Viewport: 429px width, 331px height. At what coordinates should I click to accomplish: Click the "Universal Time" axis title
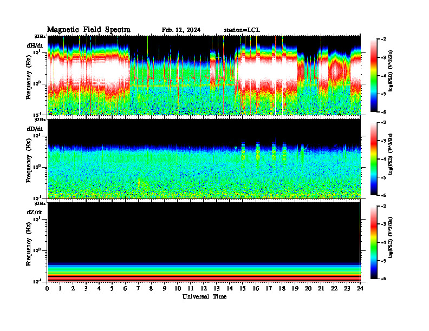(204, 296)
